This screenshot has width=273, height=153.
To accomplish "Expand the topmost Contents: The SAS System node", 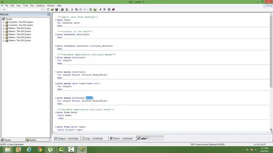I will 4,22.
